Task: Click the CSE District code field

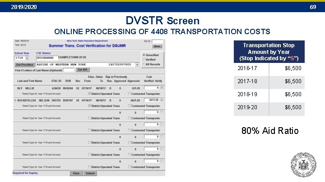Action: coord(47,58)
